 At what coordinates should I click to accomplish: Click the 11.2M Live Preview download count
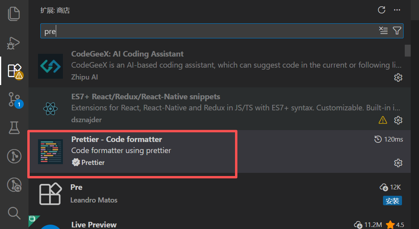coord(368,225)
